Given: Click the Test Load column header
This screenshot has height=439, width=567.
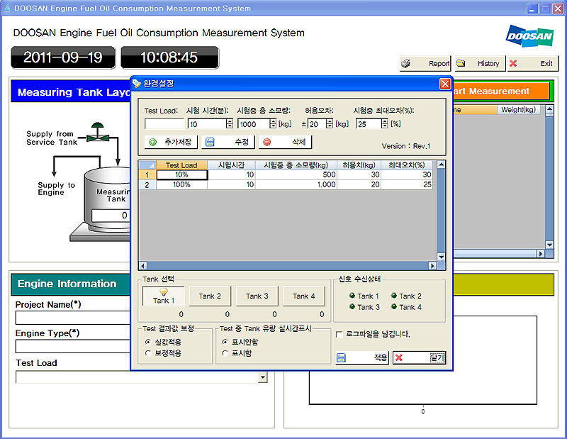Looking at the screenshot, I should tap(181, 165).
